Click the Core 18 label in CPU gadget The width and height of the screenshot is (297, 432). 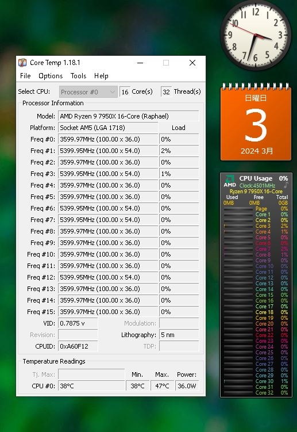264,312
